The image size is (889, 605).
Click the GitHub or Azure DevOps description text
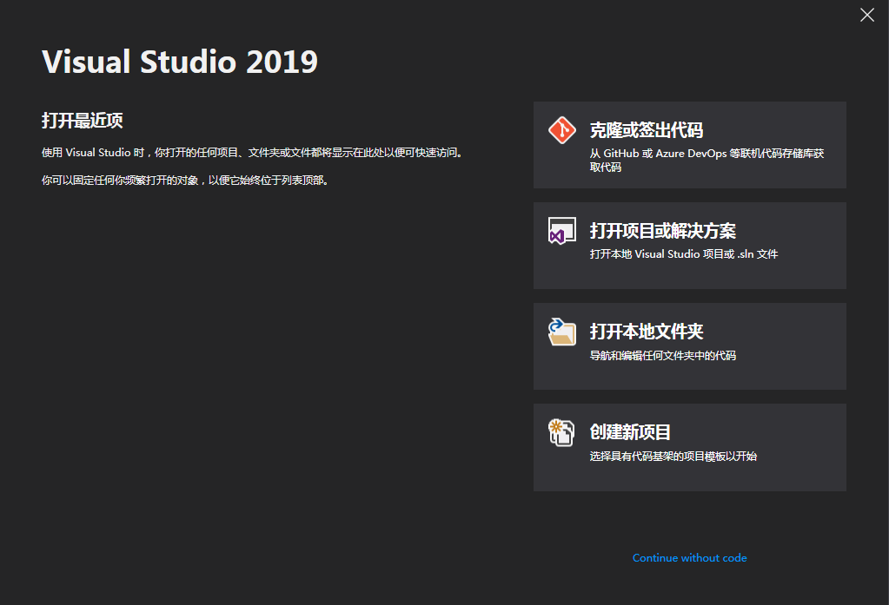pos(707,161)
